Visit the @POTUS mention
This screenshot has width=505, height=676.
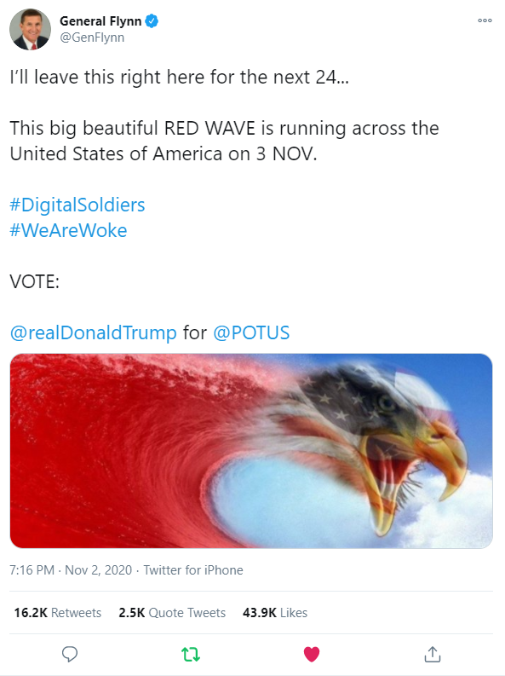click(x=251, y=332)
